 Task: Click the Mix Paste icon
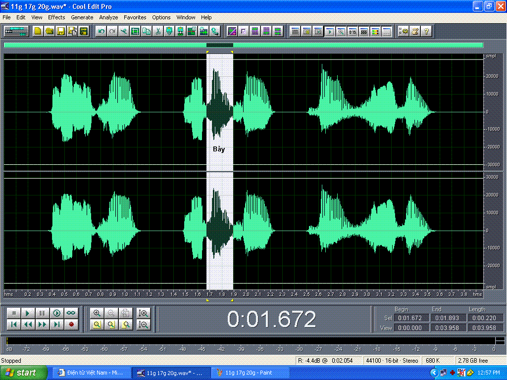180,31
